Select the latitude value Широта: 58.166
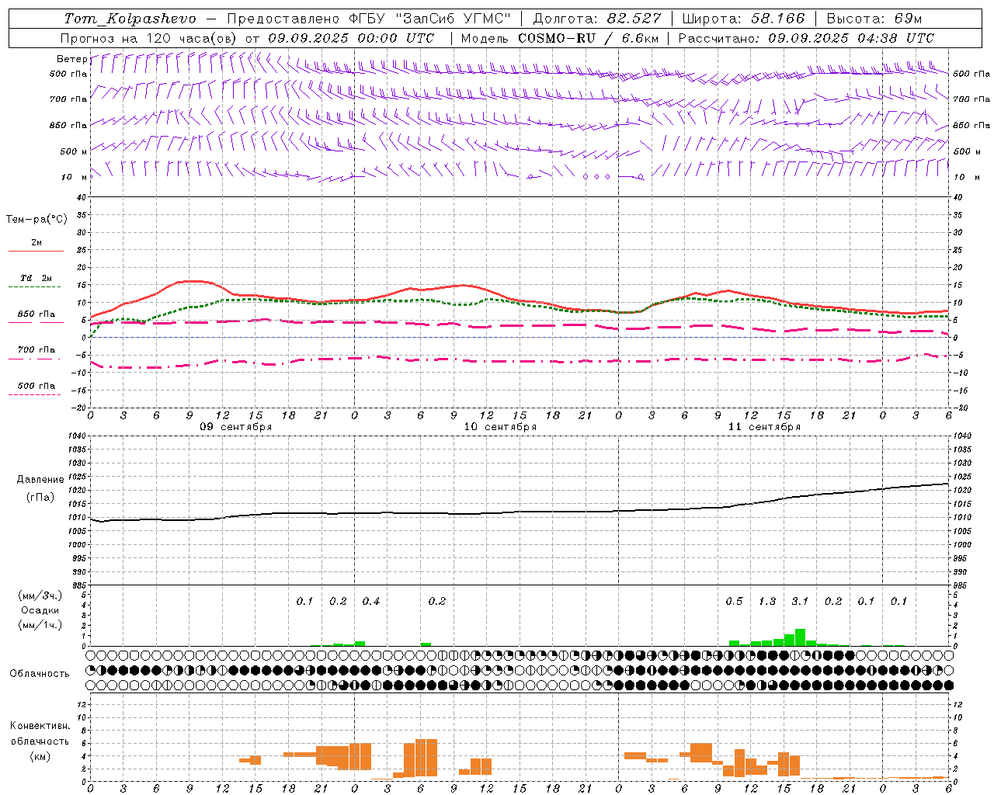Screen dimensions: 994x795 [744, 19]
